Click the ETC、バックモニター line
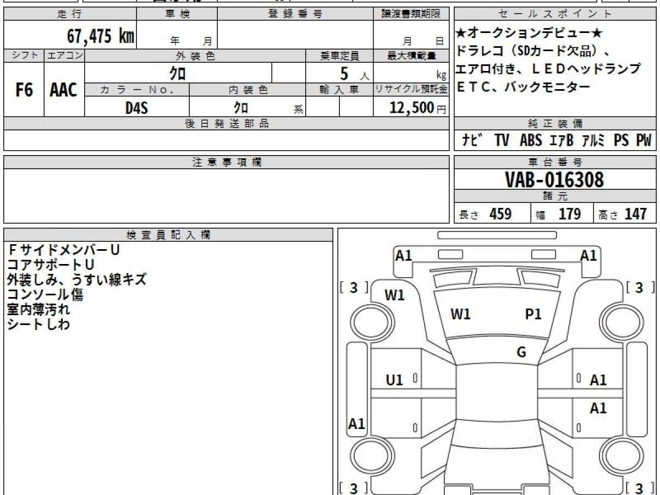 pos(523,86)
